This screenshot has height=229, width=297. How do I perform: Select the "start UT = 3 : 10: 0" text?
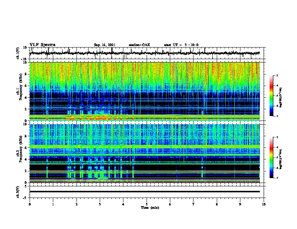pos(181,45)
